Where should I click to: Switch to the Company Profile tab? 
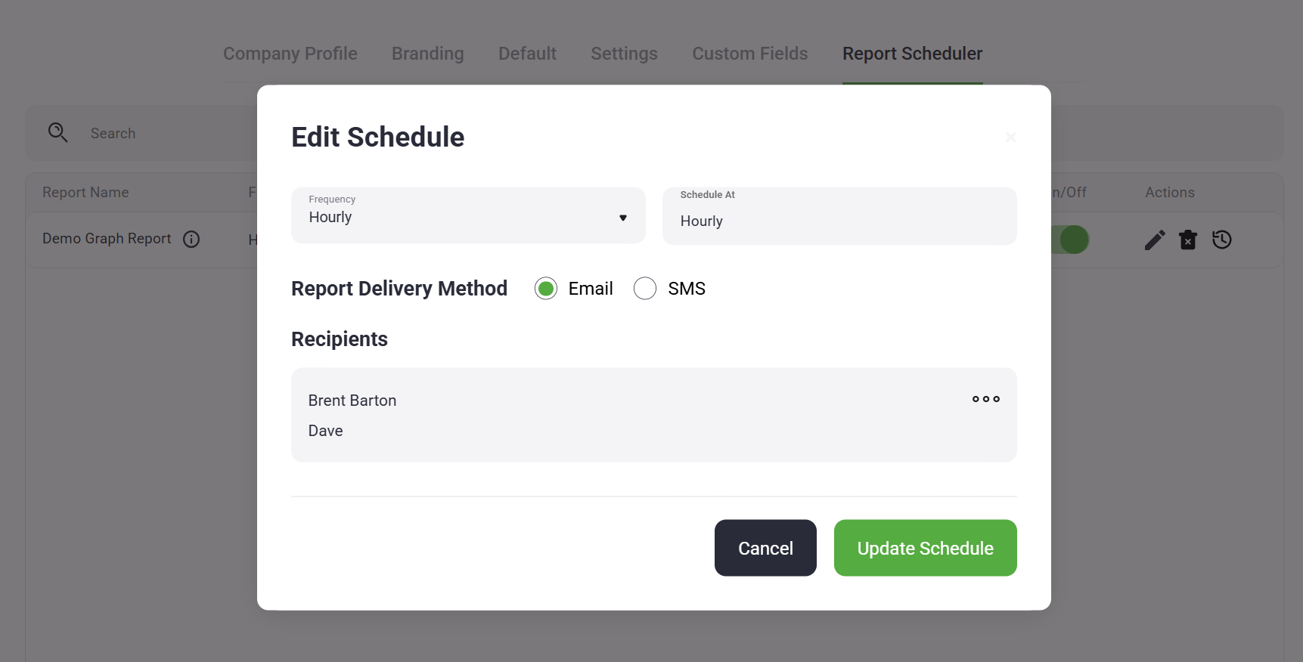(x=290, y=54)
